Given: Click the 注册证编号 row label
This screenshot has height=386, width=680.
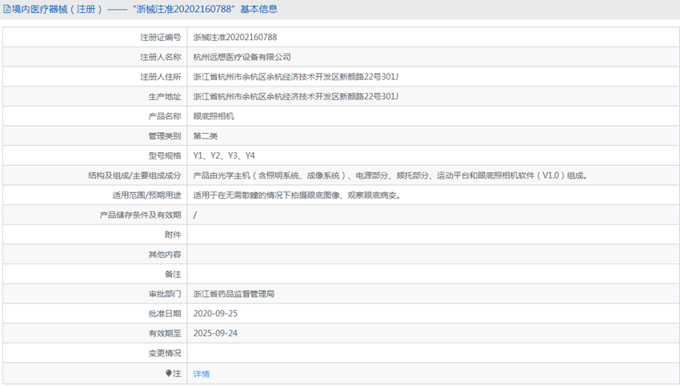Looking at the screenshot, I should point(161,38).
